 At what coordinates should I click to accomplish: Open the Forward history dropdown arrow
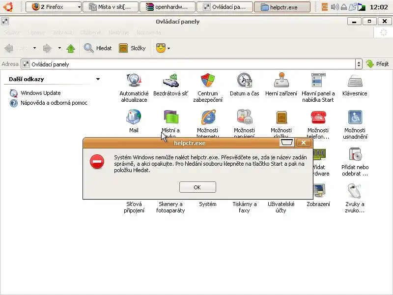[59, 48]
